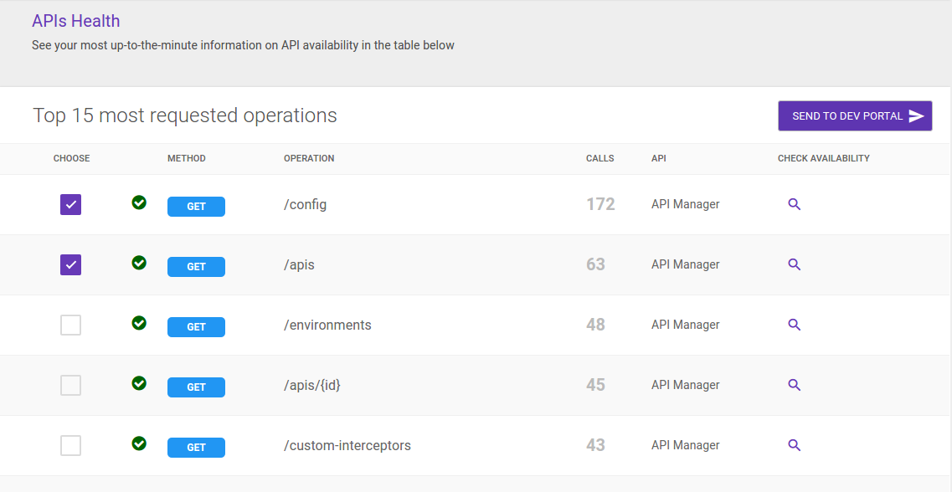
Task: Open the APIs Health heading link
Action: tap(75, 20)
